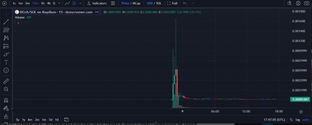This screenshot has height=125, width=312.
Task: Open the timeframe dropdown arrow
Action: pyautogui.click(x=59, y=3)
